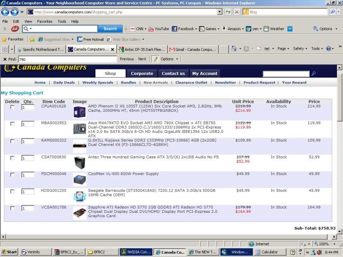The height and width of the screenshot is (257, 343).
Task: Click the vertical scrollbar down arrow
Action: click(x=340, y=231)
